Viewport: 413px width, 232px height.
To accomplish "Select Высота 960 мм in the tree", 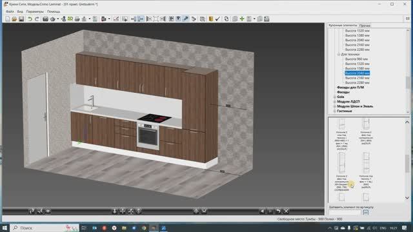I will pyautogui.click(x=356, y=59).
